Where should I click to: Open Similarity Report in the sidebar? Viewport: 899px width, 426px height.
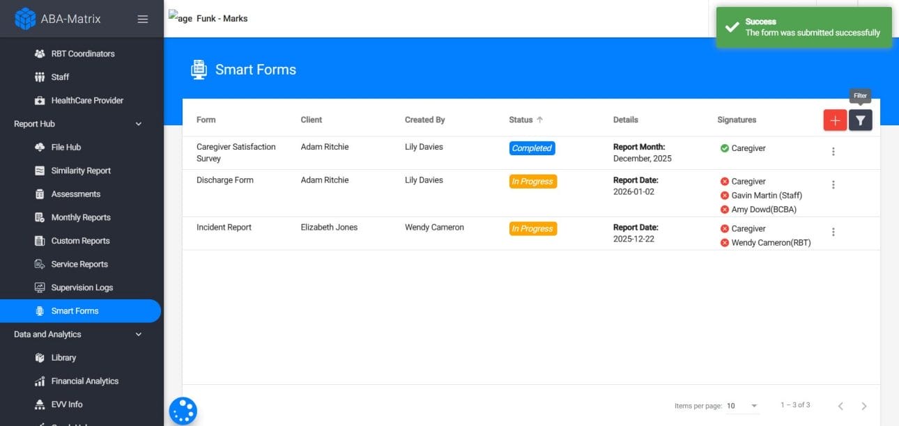point(81,171)
